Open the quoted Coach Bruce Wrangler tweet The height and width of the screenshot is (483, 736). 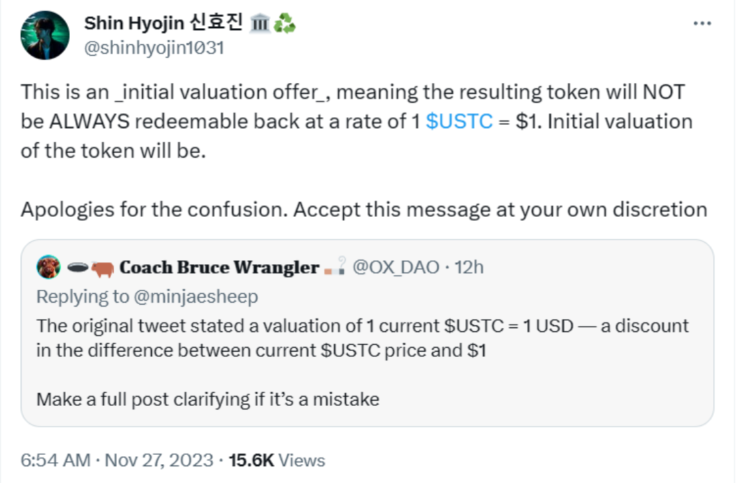[368, 362]
